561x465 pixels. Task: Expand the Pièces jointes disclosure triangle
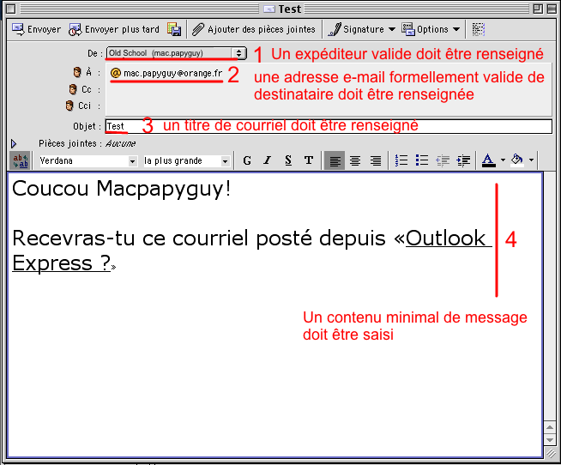pyautogui.click(x=14, y=144)
